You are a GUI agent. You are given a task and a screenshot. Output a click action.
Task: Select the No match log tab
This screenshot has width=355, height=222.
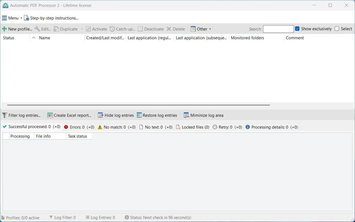[117, 127]
